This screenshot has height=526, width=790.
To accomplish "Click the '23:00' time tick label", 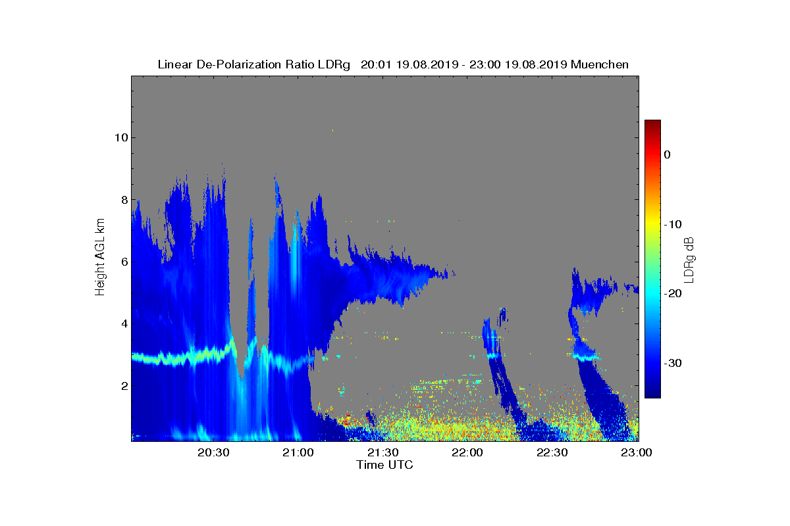I will pos(637,453).
